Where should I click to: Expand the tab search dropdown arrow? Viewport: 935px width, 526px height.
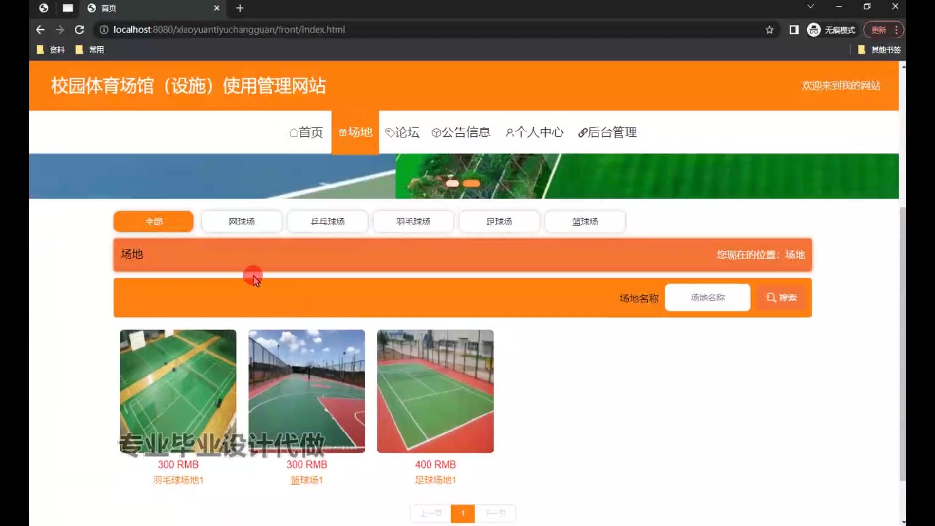tap(810, 6)
